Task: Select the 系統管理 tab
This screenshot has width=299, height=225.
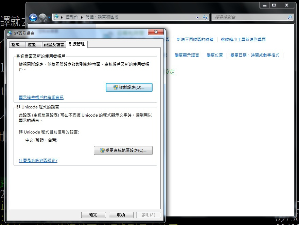Action: tap(77, 44)
